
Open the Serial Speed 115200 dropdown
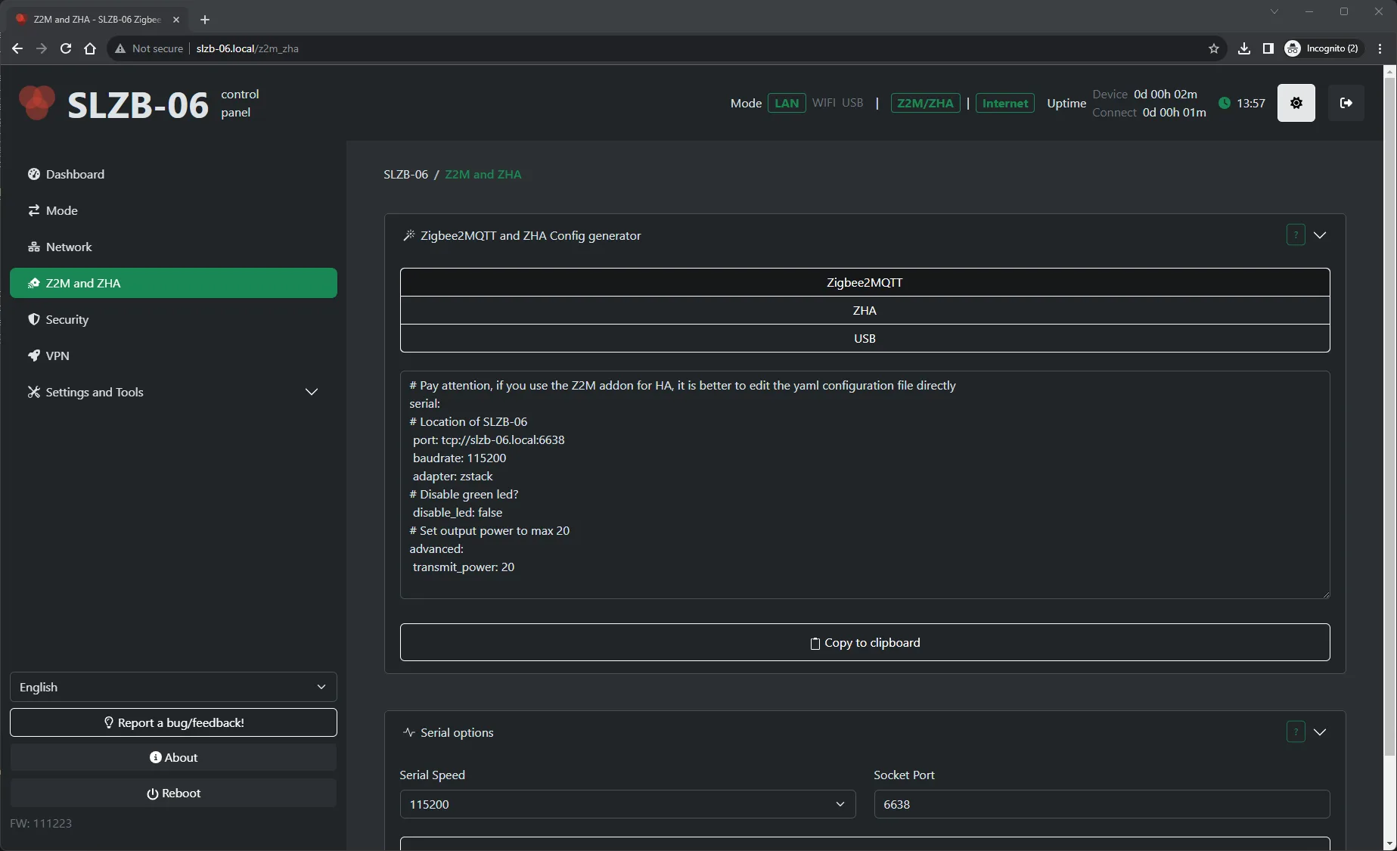pyautogui.click(x=627, y=804)
